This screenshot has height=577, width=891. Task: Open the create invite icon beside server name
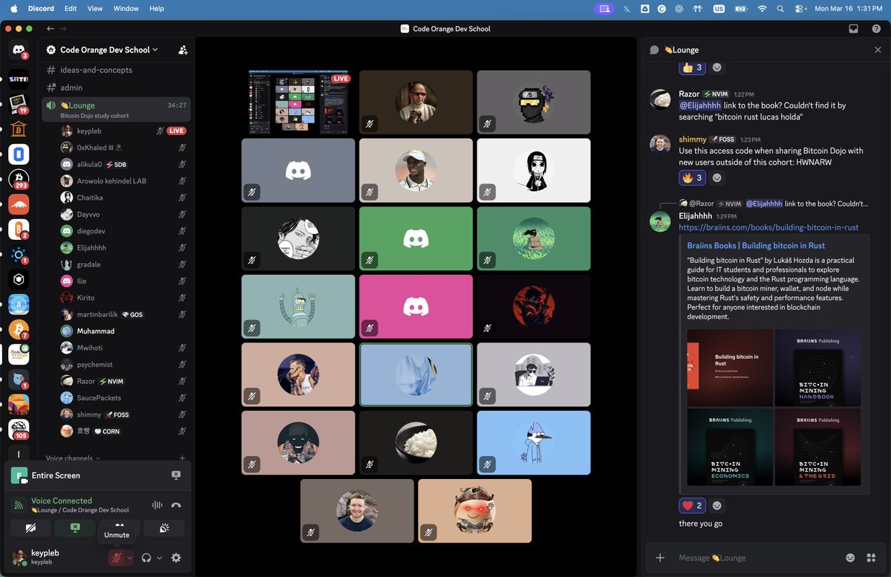coord(183,50)
